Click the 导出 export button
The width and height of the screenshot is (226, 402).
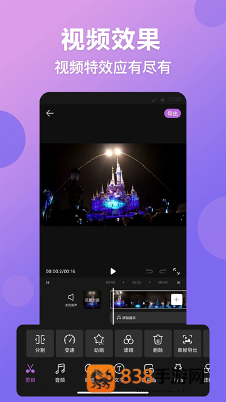coord(173,114)
